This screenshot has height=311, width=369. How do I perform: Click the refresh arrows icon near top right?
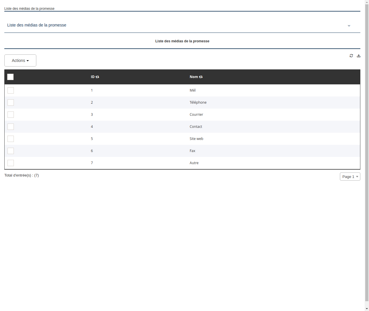[351, 56]
